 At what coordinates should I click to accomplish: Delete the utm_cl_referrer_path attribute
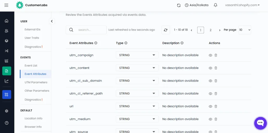tap(216, 93)
